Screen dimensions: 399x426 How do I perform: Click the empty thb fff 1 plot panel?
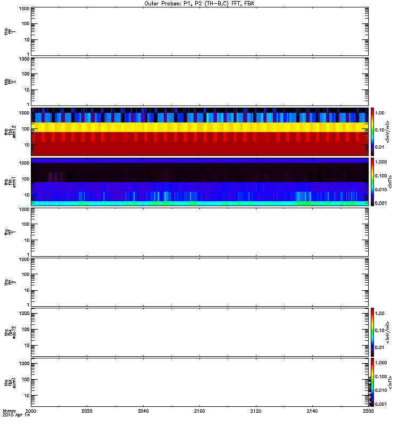click(200, 31)
